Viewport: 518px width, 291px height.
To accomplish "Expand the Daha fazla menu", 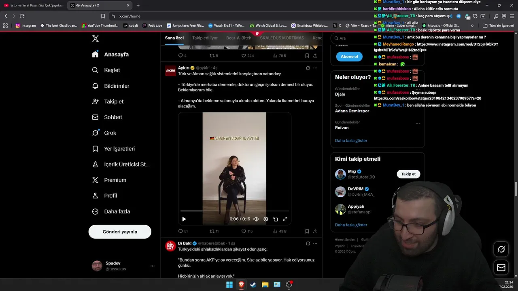I will 111,211.
